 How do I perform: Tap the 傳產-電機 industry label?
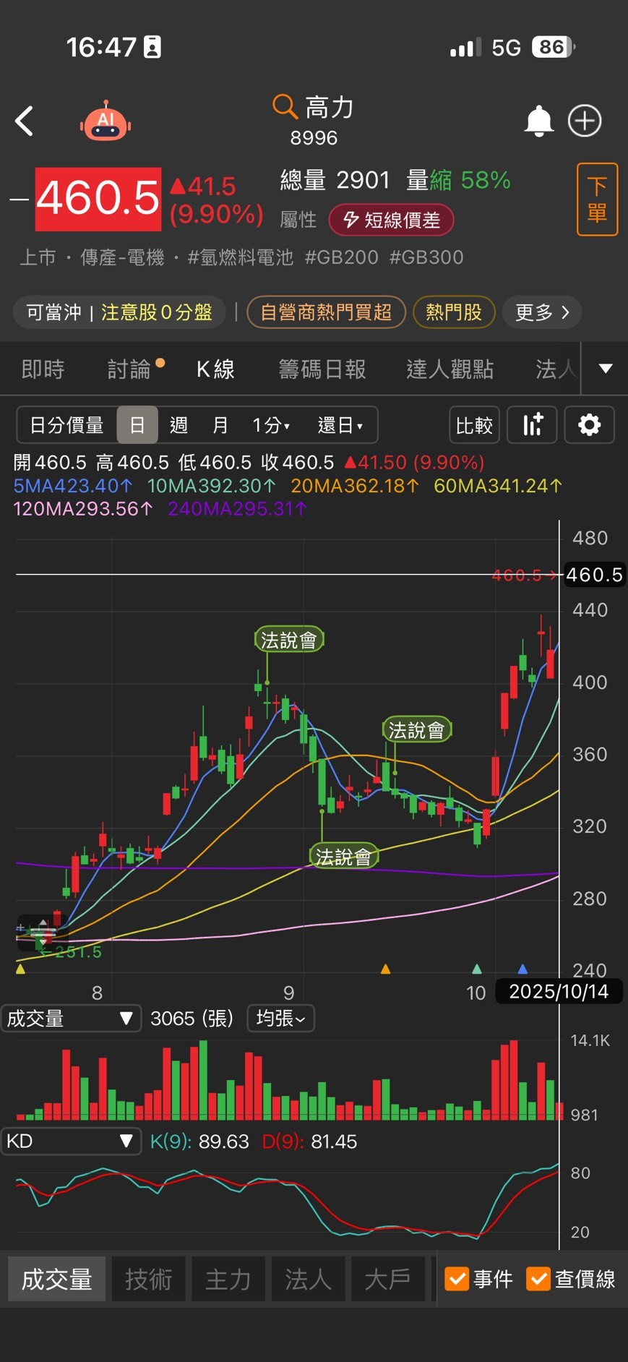tap(122, 257)
